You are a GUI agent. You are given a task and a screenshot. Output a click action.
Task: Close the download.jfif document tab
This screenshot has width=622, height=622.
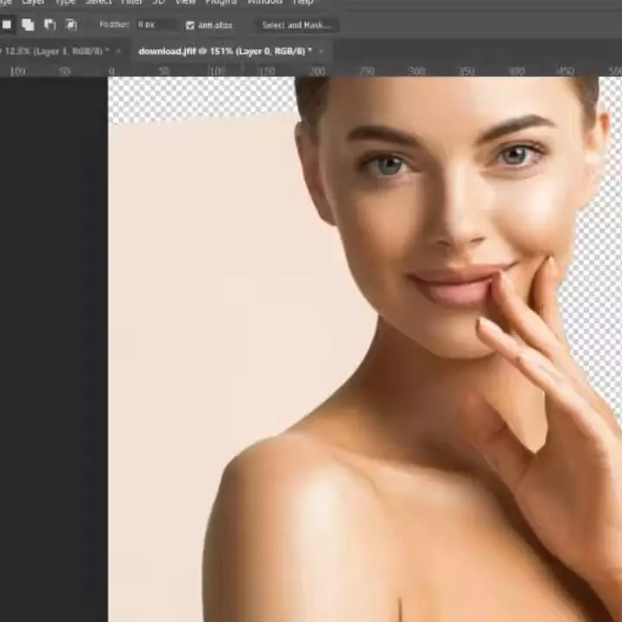tap(318, 52)
